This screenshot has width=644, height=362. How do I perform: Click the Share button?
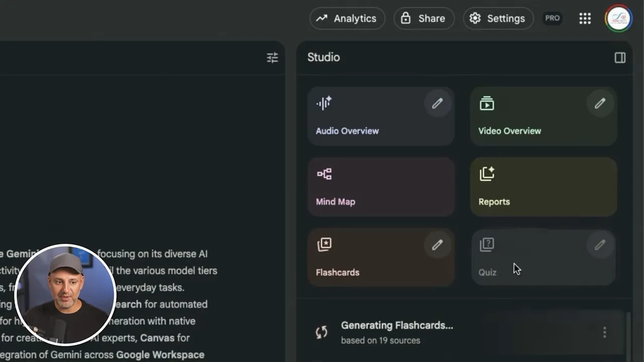424,18
